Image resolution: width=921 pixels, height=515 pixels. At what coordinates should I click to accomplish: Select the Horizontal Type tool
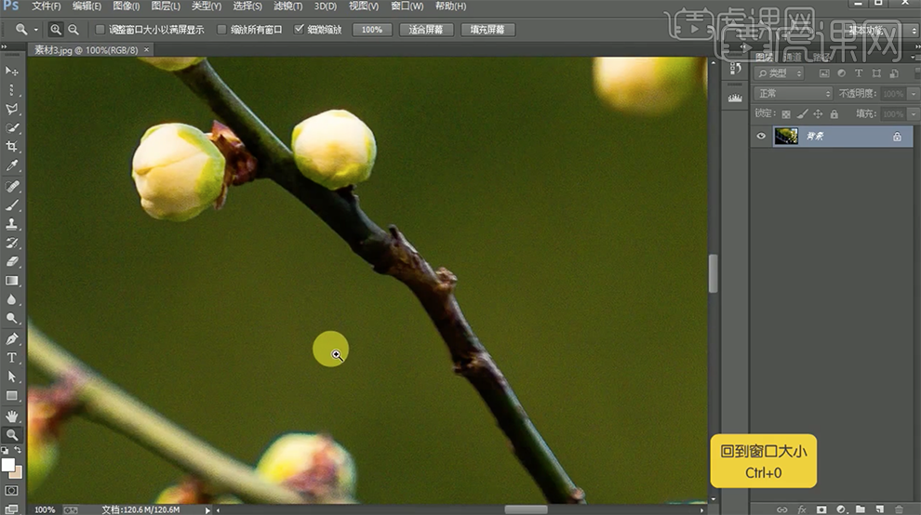(x=11, y=358)
